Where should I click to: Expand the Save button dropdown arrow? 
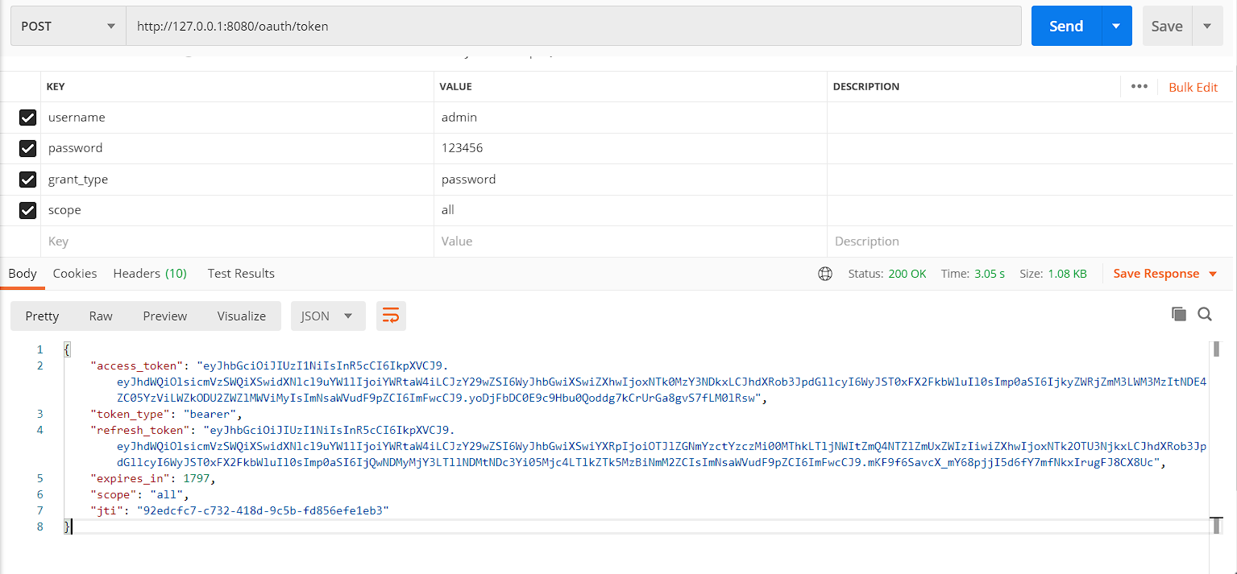1207,26
